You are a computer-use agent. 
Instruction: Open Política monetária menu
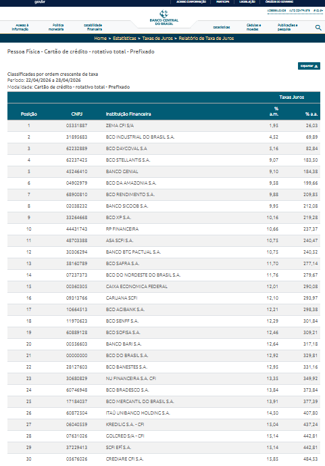pos(56,27)
